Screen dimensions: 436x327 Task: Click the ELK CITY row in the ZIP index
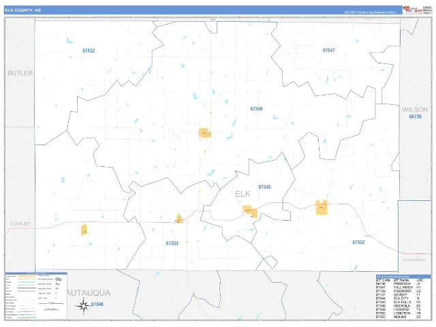pyautogui.click(x=399, y=298)
